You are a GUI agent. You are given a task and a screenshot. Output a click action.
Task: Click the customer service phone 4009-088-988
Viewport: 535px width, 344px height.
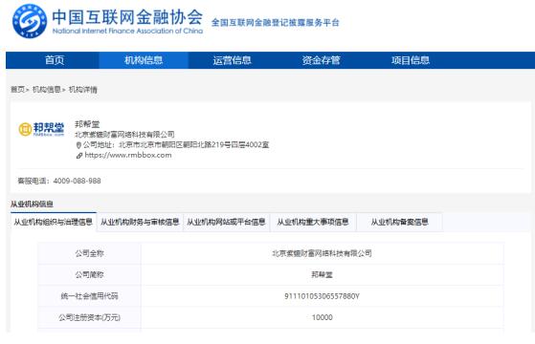[x=77, y=181]
